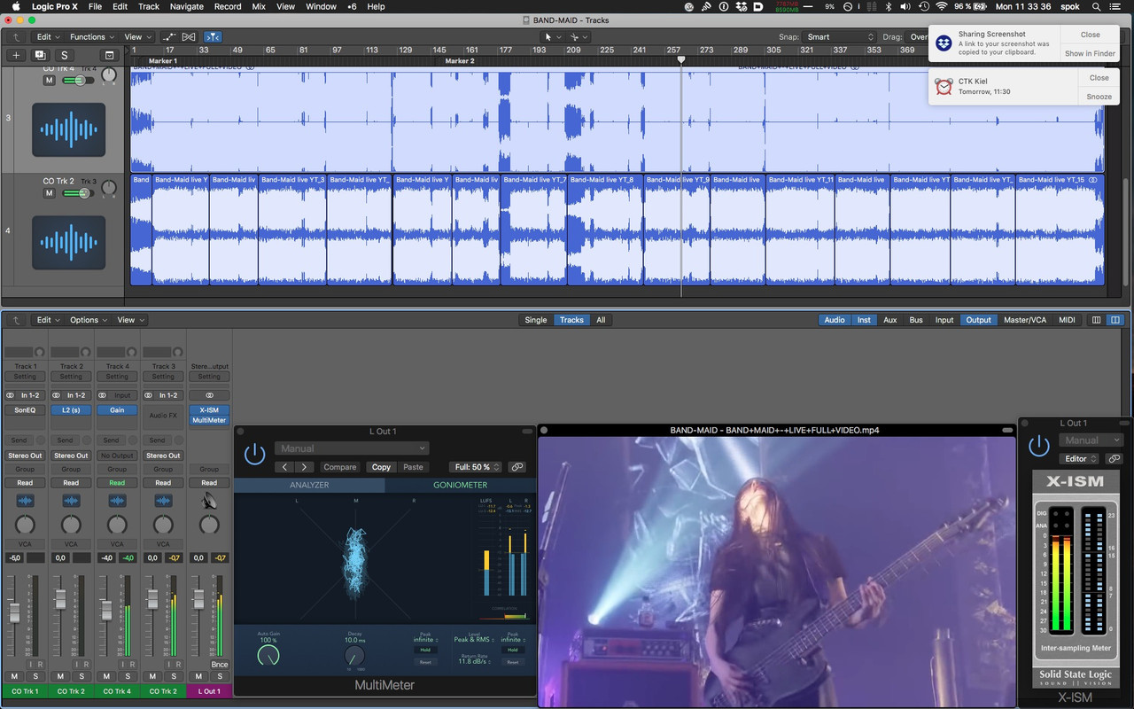Open mixer Options menu
Viewport: 1134px width, 709px height.
pos(89,320)
